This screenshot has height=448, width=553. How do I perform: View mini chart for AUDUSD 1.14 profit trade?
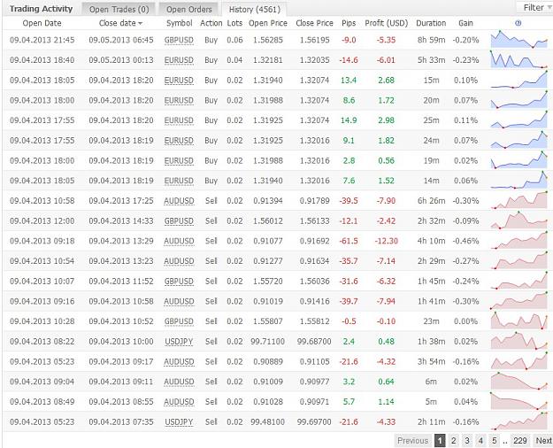[x=518, y=401]
